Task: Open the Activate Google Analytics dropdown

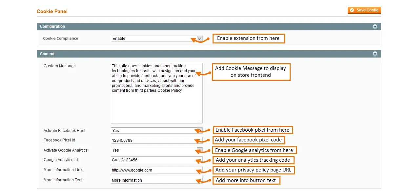Action: [x=156, y=150]
